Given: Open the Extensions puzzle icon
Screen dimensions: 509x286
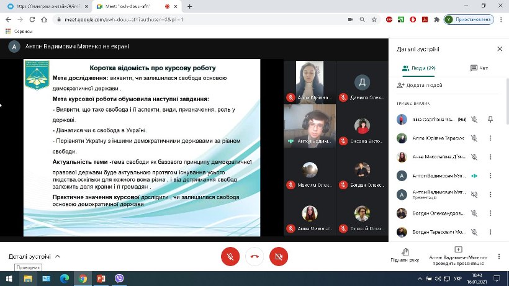Looking at the screenshot, I should click(x=437, y=19).
